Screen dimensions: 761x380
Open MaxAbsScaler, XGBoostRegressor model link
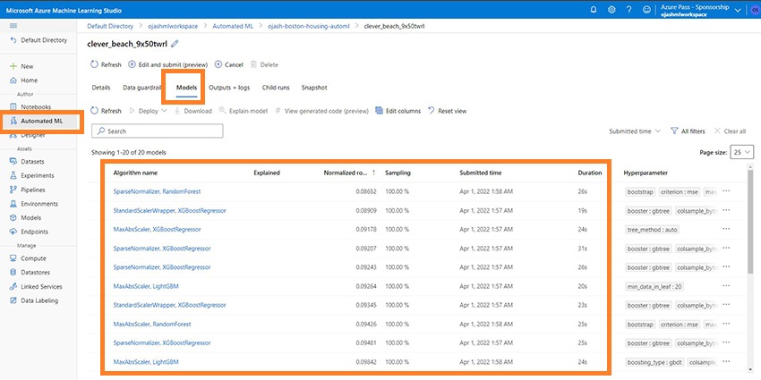(x=157, y=229)
